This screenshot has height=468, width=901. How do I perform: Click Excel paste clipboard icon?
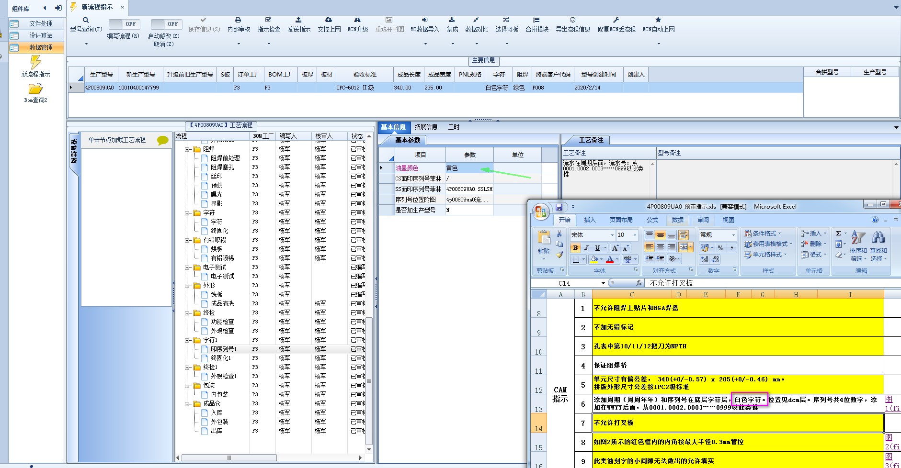(544, 238)
